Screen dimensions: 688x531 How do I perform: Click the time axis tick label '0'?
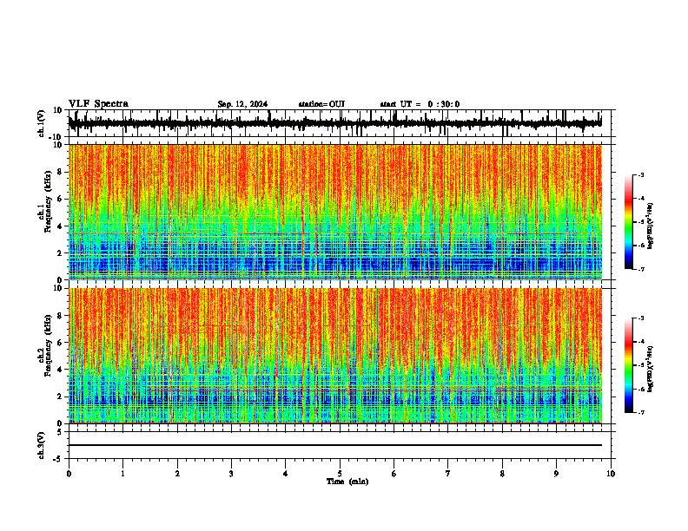(x=69, y=474)
